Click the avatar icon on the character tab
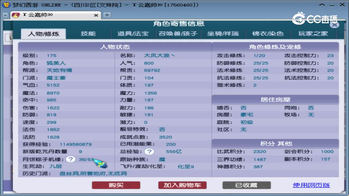The height and width of the screenshot is (196, 349). [16, 15]
